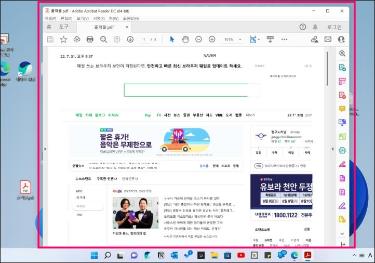Open blue Combine files icon in right pane
The height and width of the screenshot is (263, 375).
(342, 123)
